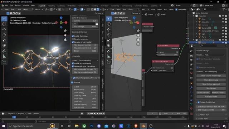This screenshot has height=129, width=229.
Task: Select the Move tool in left viewport
Action: click(x=4, y=30)
